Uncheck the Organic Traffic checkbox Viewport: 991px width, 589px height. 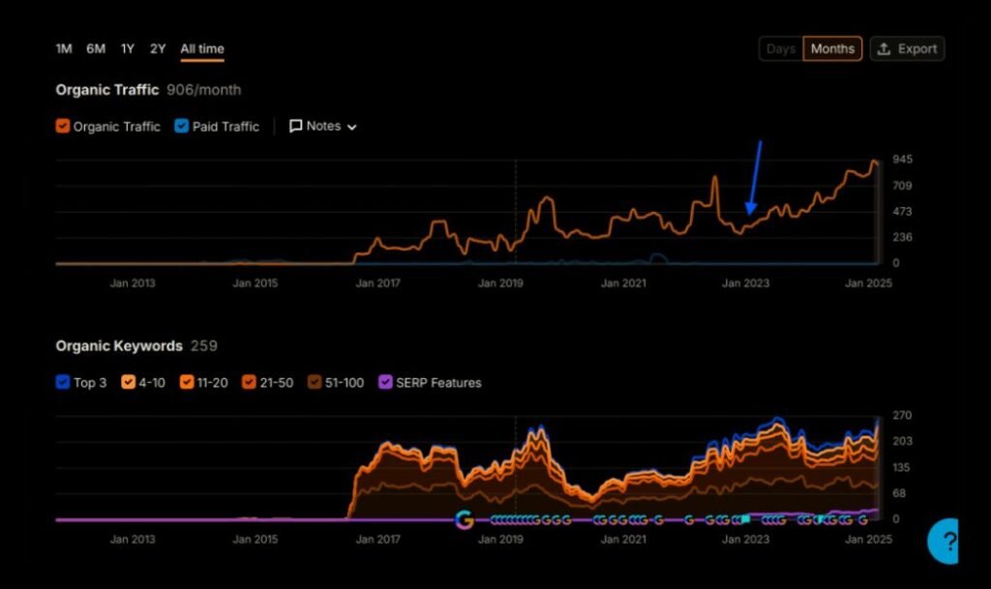pos(63,126)
